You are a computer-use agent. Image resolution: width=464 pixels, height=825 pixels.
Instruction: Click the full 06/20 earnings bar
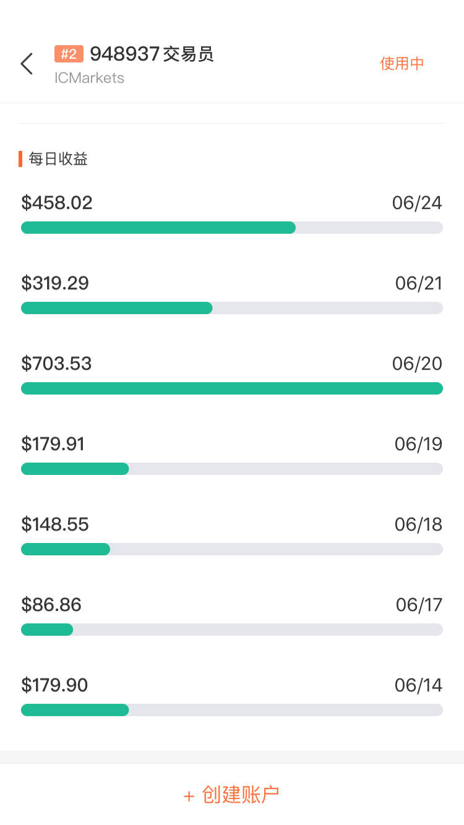pos(232,388)
